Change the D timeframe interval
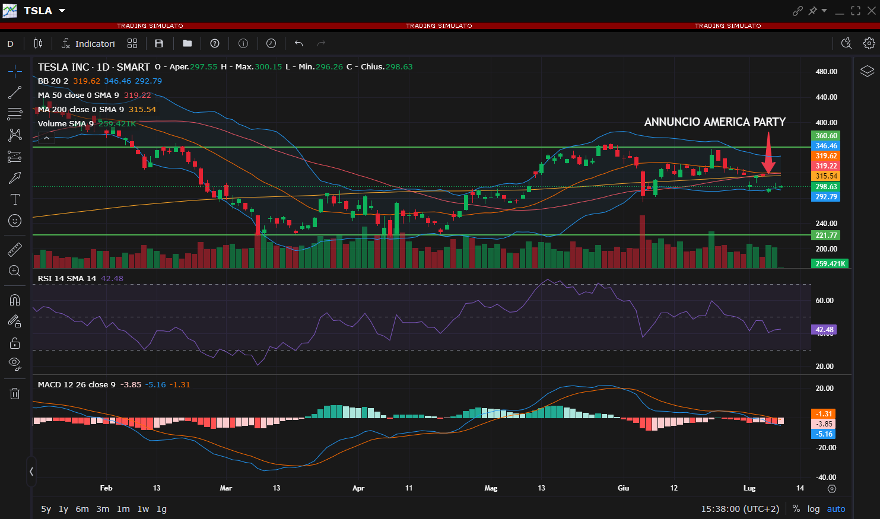The width and height of the screenshot is (880, 519). [10, 44]
